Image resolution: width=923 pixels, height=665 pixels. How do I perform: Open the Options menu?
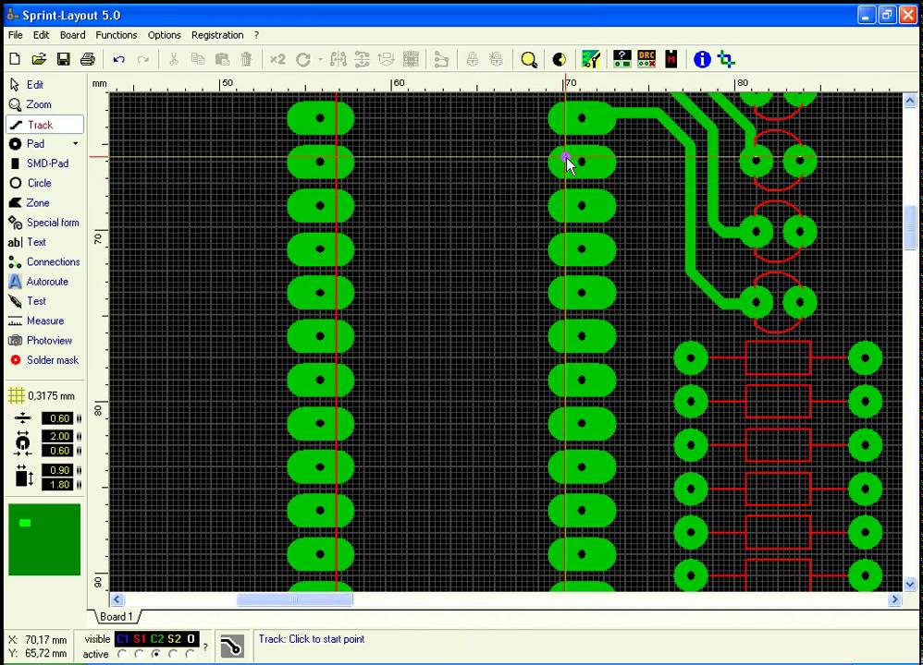click(165, 35)
